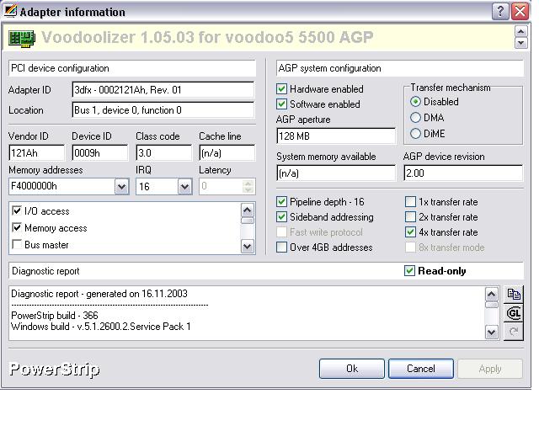Increase Latency with spinner up arrow
539x431 pixels.
pos(248,183)
